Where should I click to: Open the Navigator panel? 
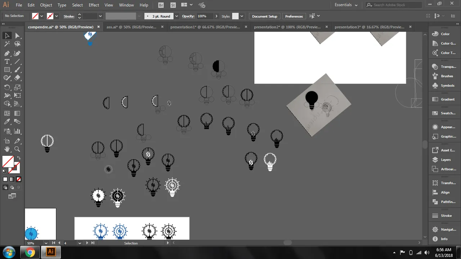tap(445, 229)
